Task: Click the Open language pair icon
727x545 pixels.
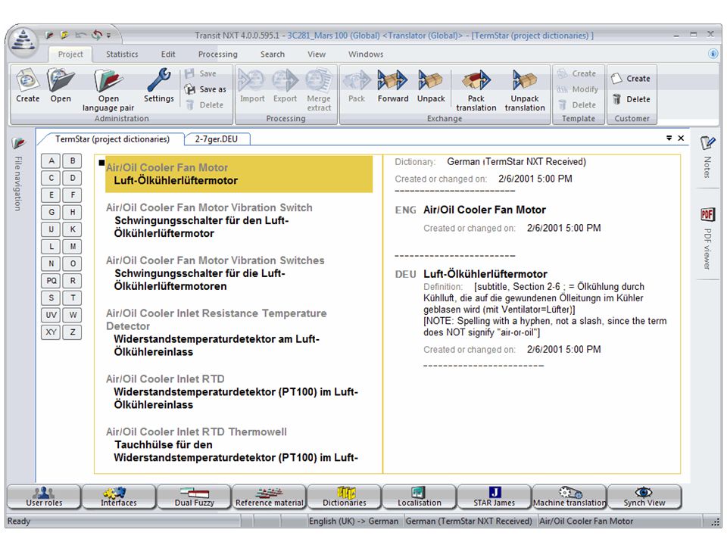Action: point(108,90)
